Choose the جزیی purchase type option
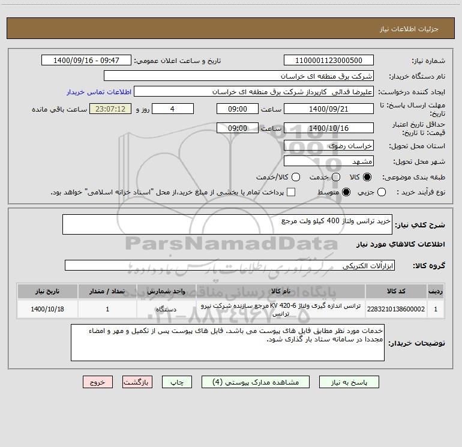This screenshot has height=447, width=462. [x=382, y=193]
